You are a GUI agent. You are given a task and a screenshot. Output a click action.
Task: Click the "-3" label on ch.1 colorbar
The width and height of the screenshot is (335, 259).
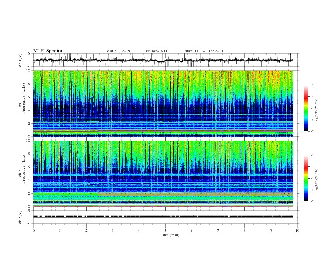click(x=312, y=85)
